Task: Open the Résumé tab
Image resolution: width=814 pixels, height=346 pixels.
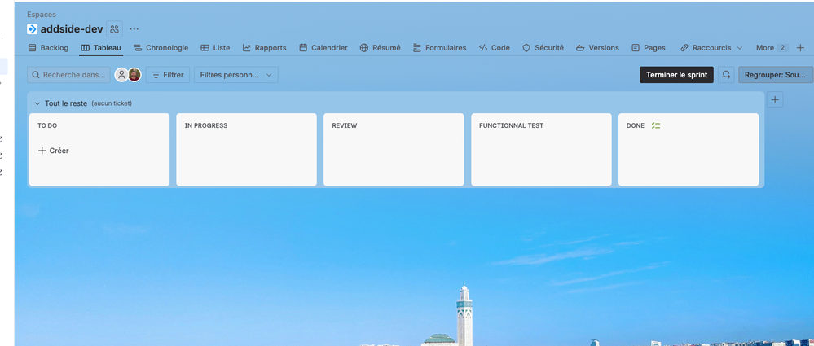Action: click(381, 48)
